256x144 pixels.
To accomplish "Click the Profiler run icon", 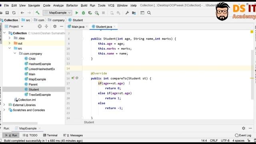I will pos(97,13).
